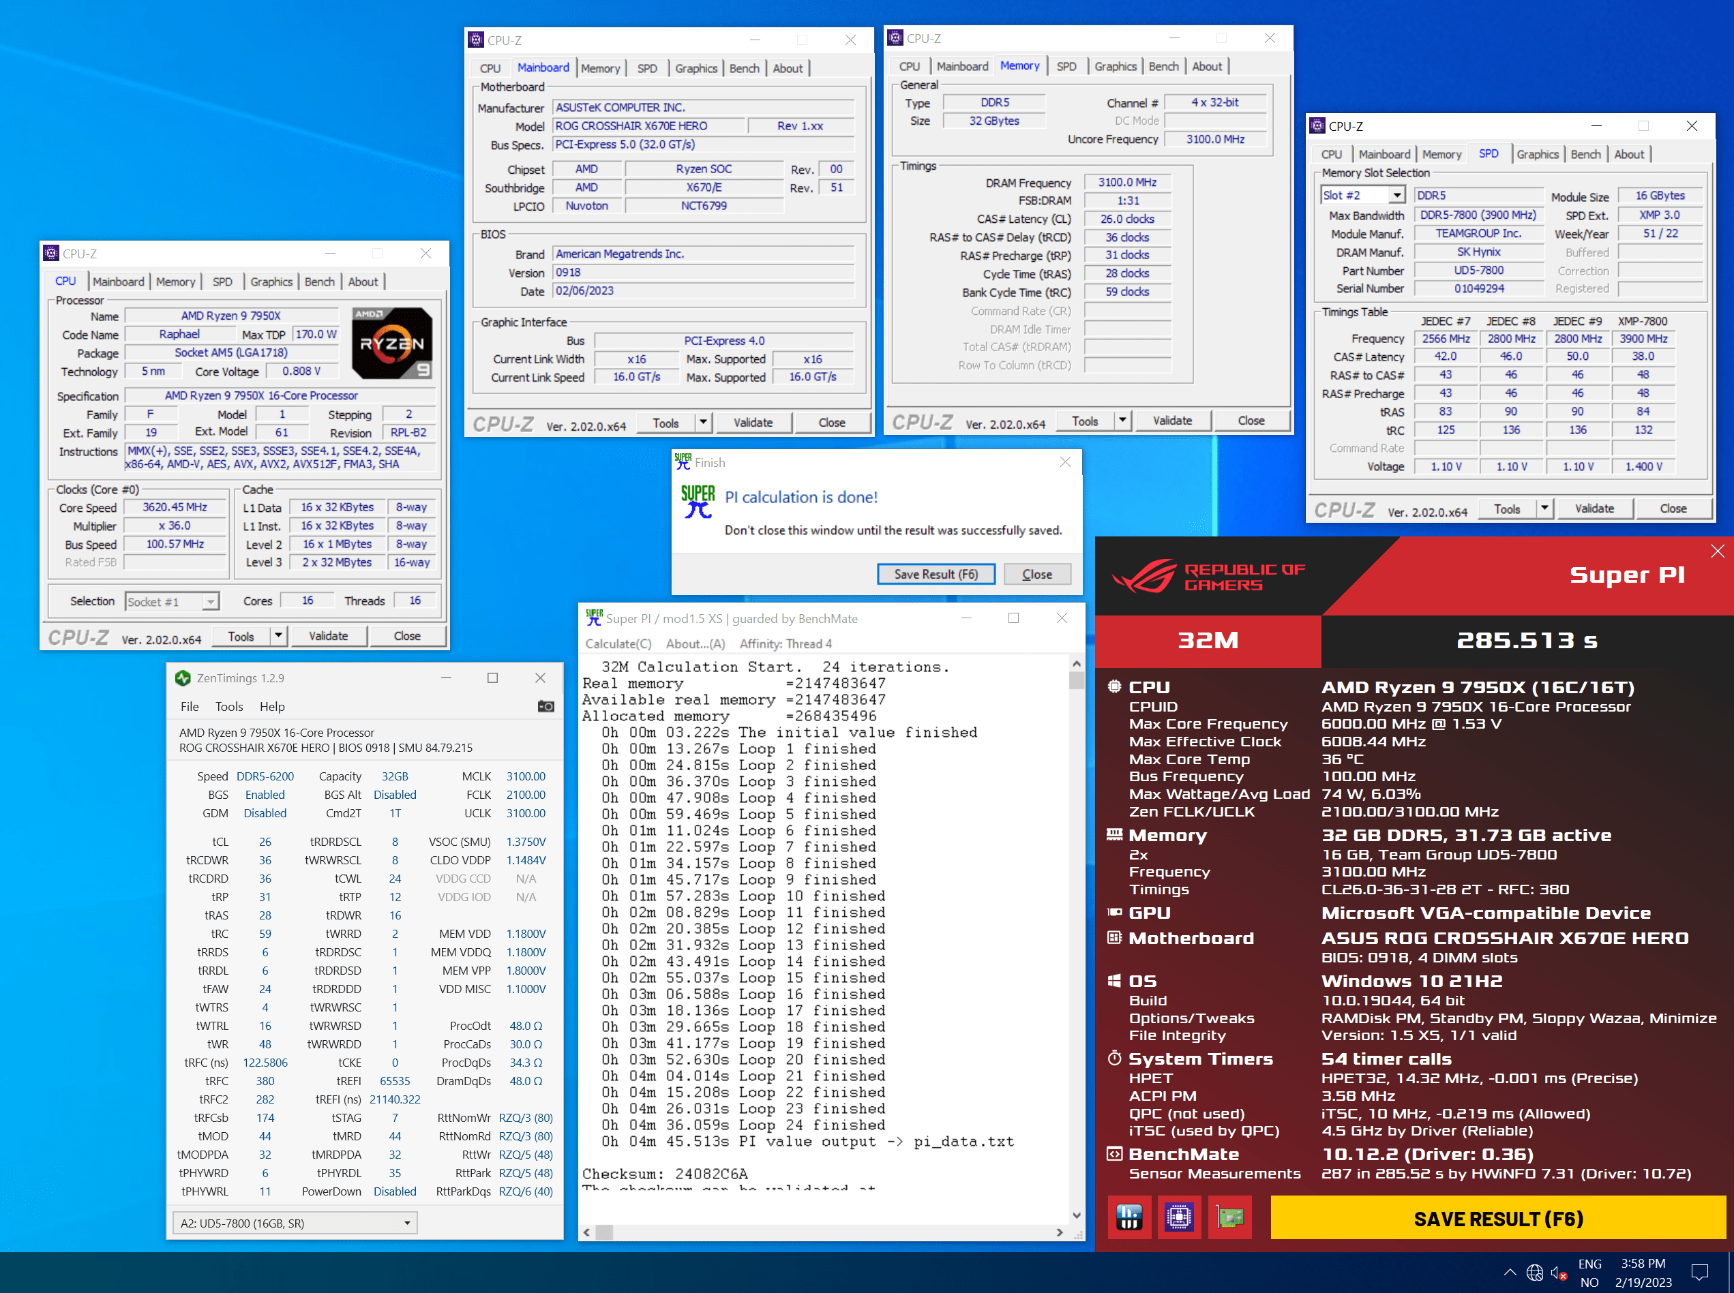Click BIOS Version 0918 field
Screen dimensions: 1734x1293
(703, 273)
